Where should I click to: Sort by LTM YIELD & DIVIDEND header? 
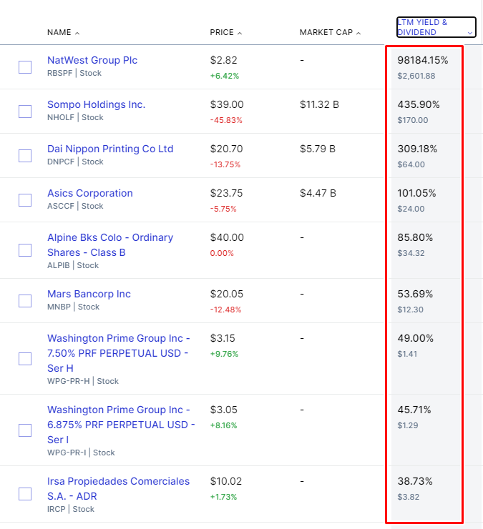[x=436, y=27]
